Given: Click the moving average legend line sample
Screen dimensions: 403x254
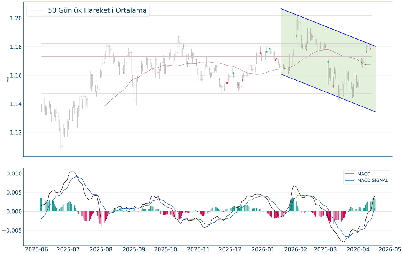Looking at the screenshot, I should tap(36, 11).
